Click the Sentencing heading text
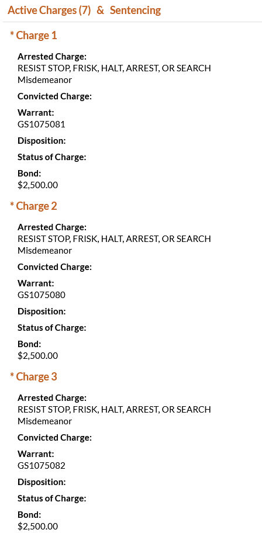The image size is (262, 533). click(135, 11)
